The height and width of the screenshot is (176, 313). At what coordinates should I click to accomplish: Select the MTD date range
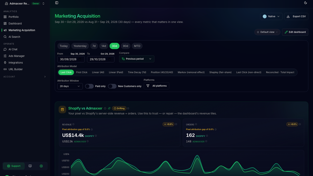[137, 46]
